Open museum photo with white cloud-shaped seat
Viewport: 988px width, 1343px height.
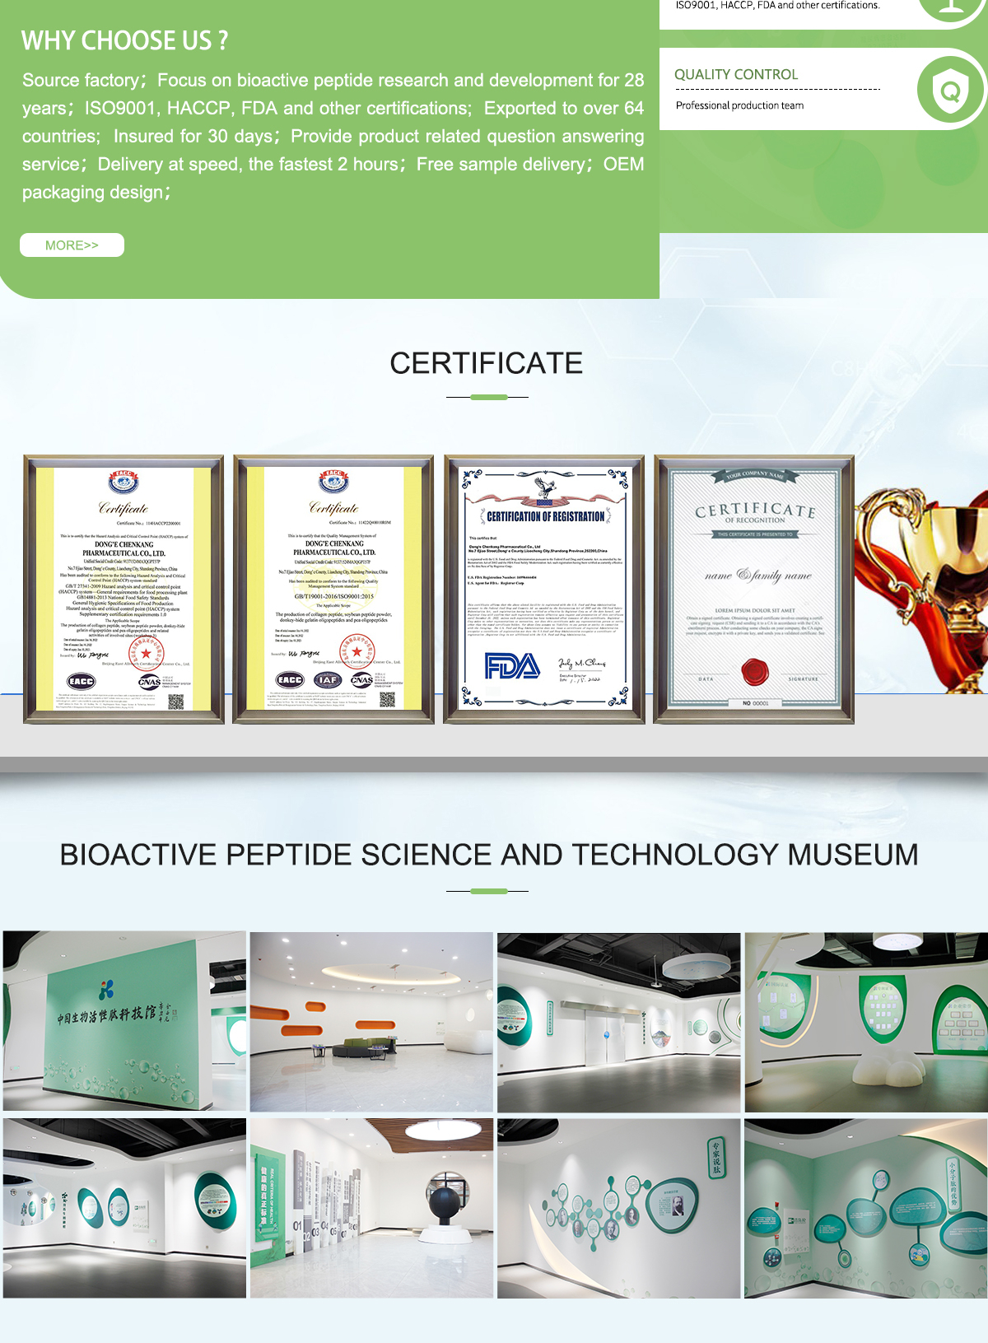tap(866, 1022)
